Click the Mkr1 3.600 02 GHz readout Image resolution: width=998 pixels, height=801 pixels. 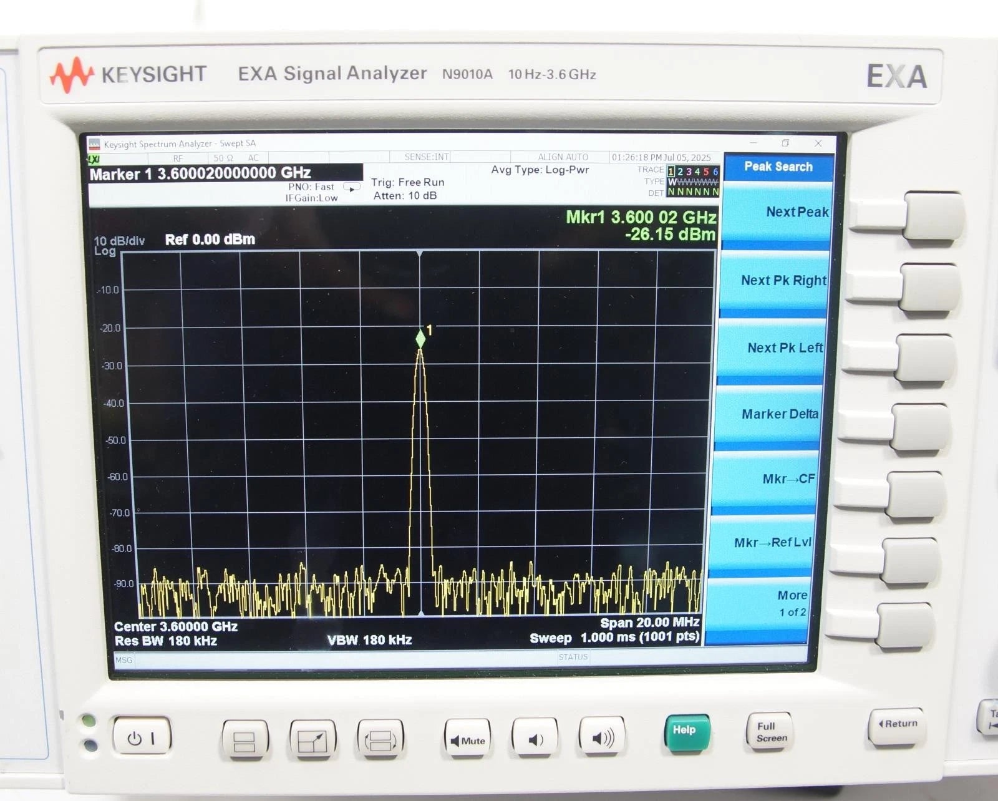click(641, 217)
